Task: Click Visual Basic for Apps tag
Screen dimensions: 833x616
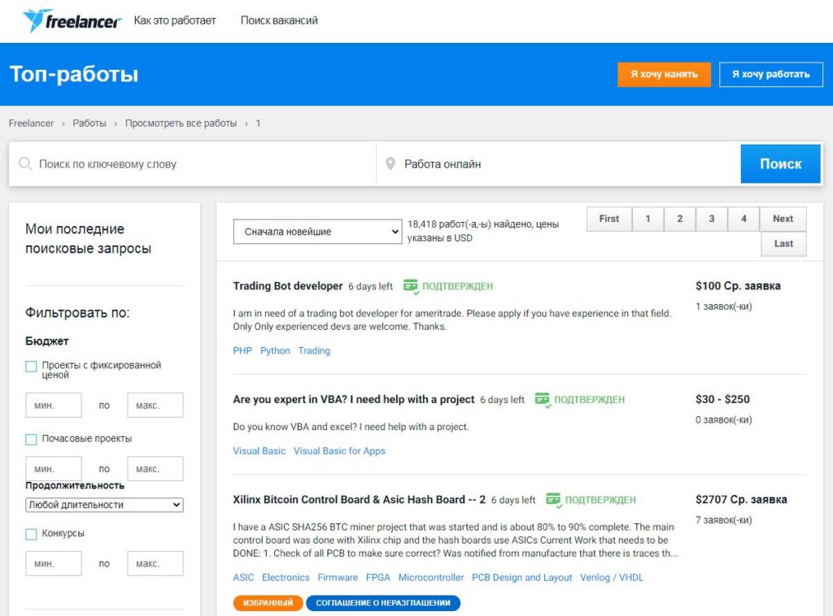Action: pos(339,451)
